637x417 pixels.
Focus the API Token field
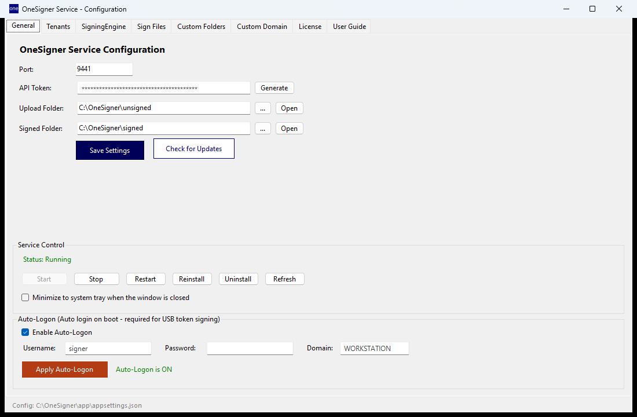[164, 88]
